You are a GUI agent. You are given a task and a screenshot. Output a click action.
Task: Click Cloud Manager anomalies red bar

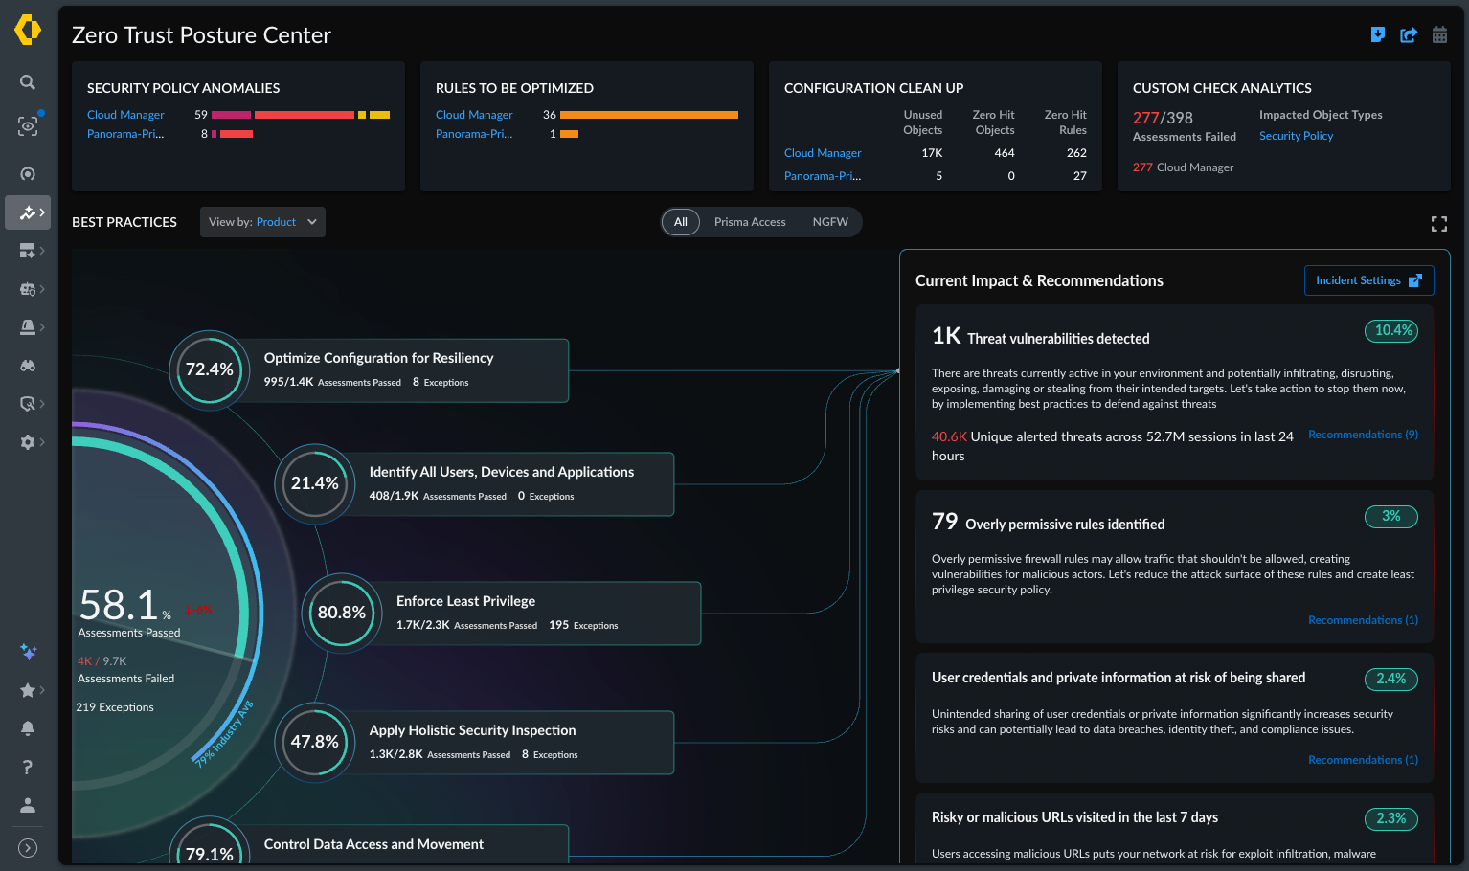[x=305, y=115]
